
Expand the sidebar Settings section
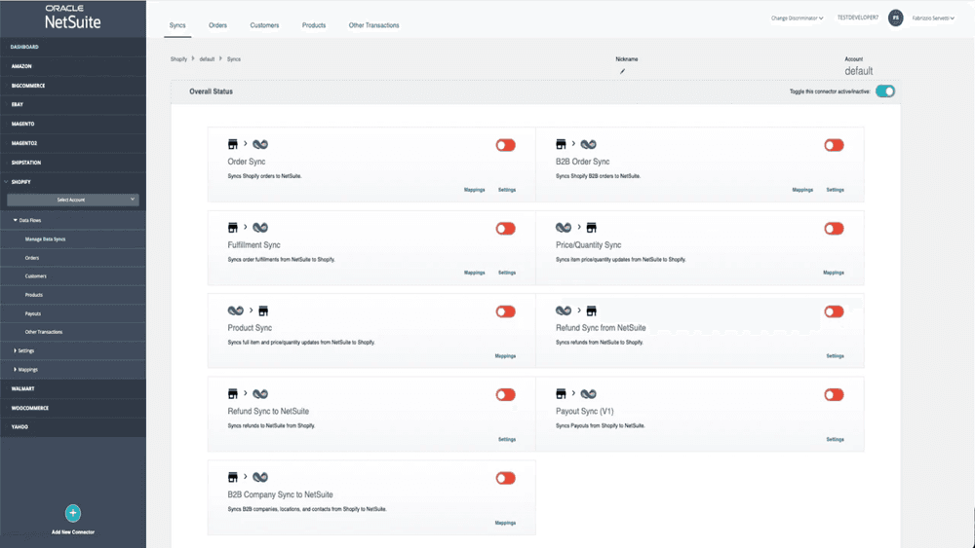click(23, 350)
